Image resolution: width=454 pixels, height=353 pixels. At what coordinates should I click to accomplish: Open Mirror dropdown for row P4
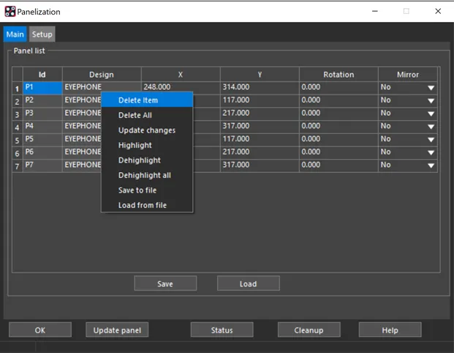(431, 127)
